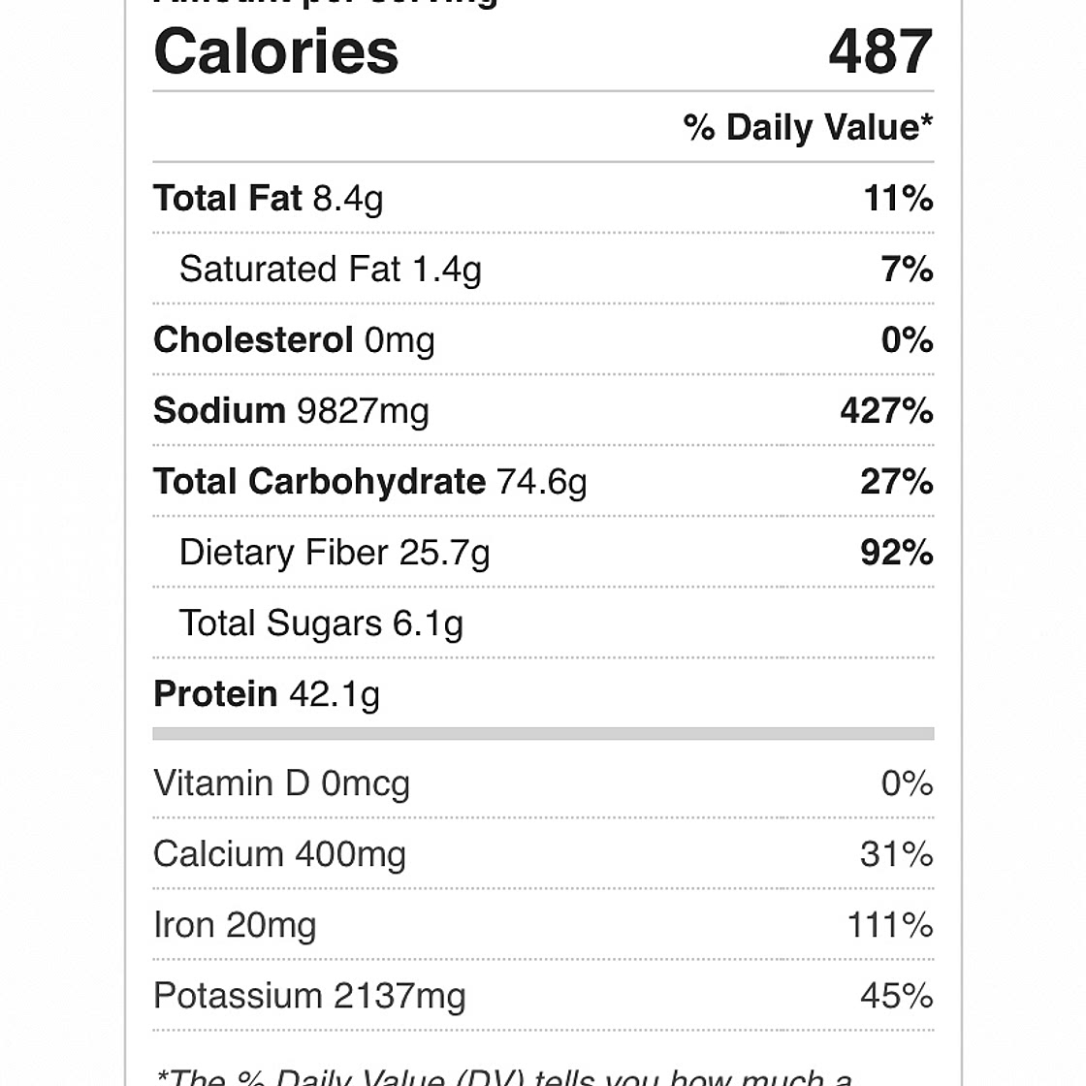
Task: Click the Calcium 400mg label
Action: (x=279, y=854)
